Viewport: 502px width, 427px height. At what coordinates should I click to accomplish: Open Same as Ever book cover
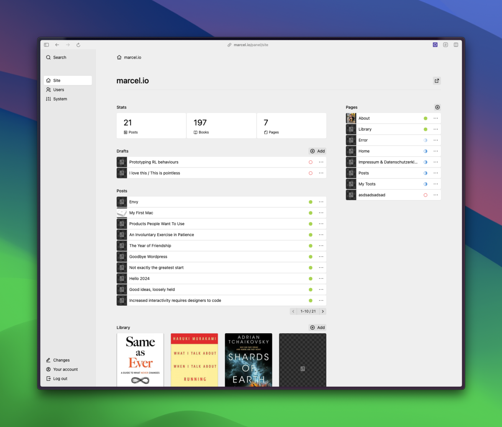(x=140, y=360)
